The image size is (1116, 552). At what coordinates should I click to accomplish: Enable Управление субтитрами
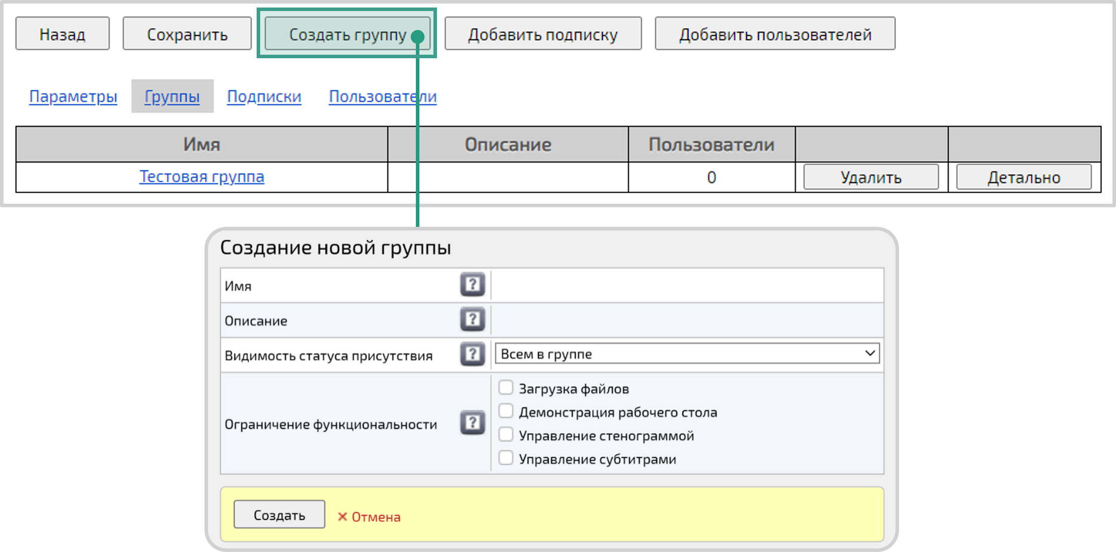(x=505, y=457)
